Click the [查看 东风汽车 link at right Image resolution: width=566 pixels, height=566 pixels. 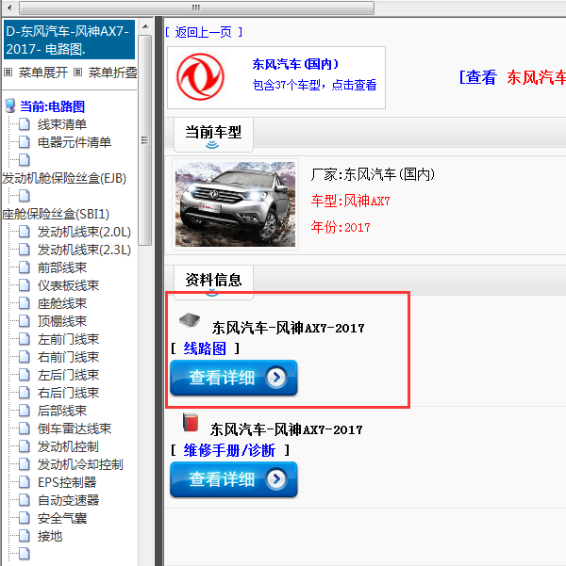[x=512, y=77]
